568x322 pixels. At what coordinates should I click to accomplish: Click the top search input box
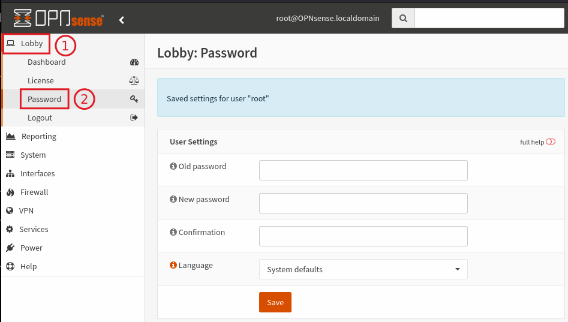(x=489, y=18)
